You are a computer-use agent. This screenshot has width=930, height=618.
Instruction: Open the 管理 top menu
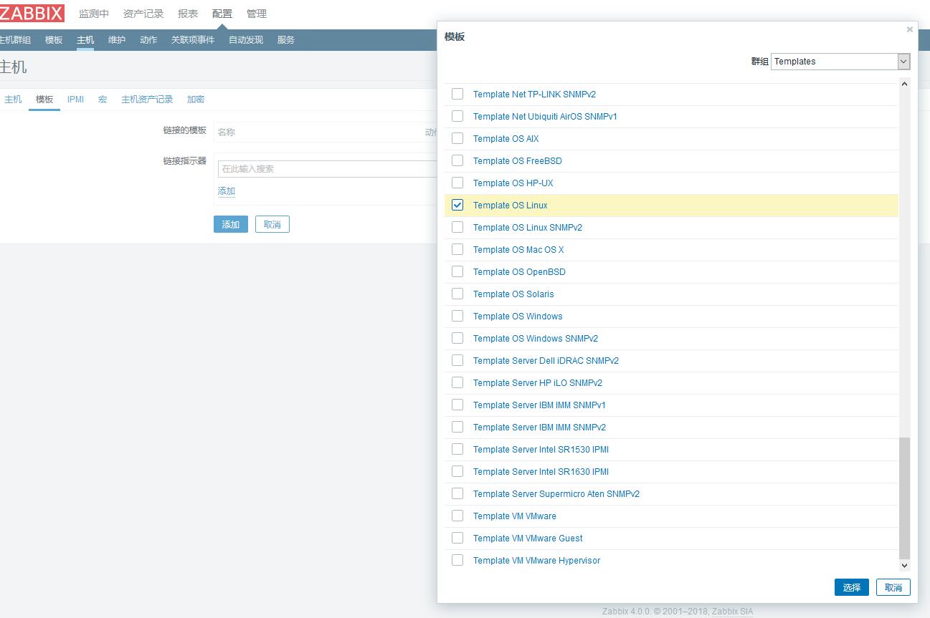click(x=257, y=14)
